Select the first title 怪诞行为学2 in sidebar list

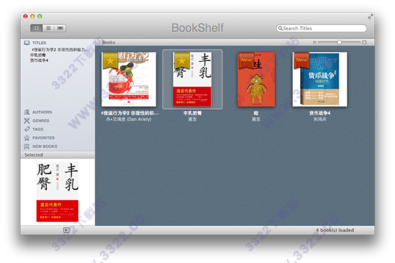point(59,49)
